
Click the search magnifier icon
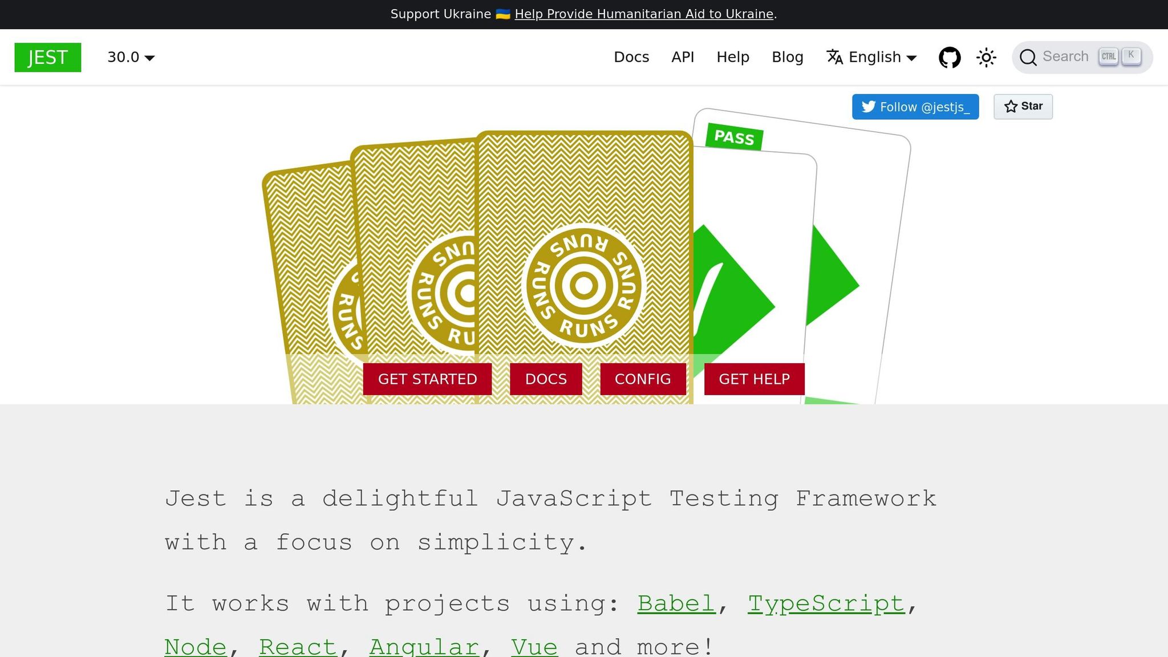pos(1028,58)
